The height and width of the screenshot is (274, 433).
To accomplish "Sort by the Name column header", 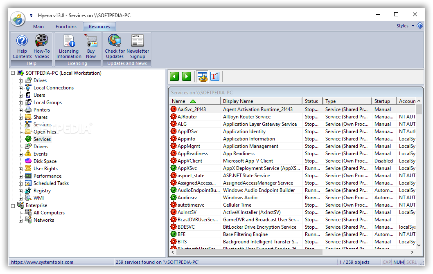I will tap(195, 101).
